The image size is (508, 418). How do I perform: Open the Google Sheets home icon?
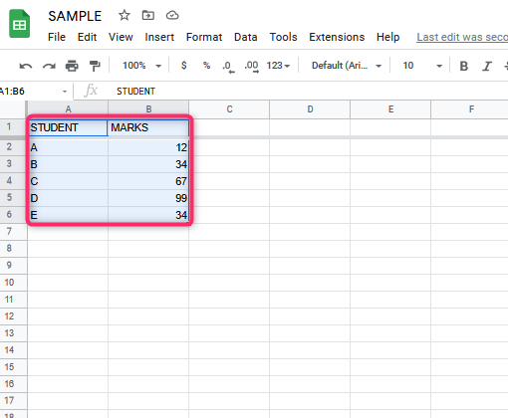tap(19, 24)
